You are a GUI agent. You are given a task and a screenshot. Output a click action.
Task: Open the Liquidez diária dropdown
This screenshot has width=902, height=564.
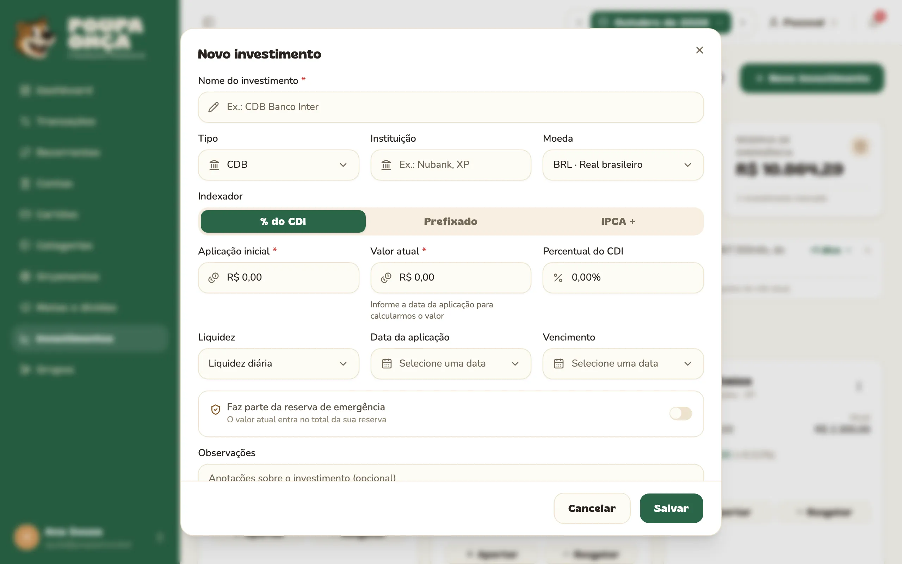point(278,364)
